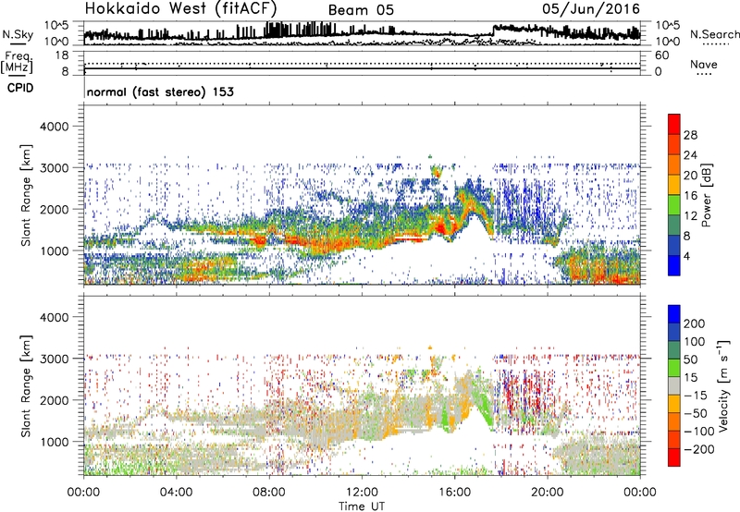Click the '12:00' time axis label
The height and width of the screenshot is (512, 740).
(362, 493)
